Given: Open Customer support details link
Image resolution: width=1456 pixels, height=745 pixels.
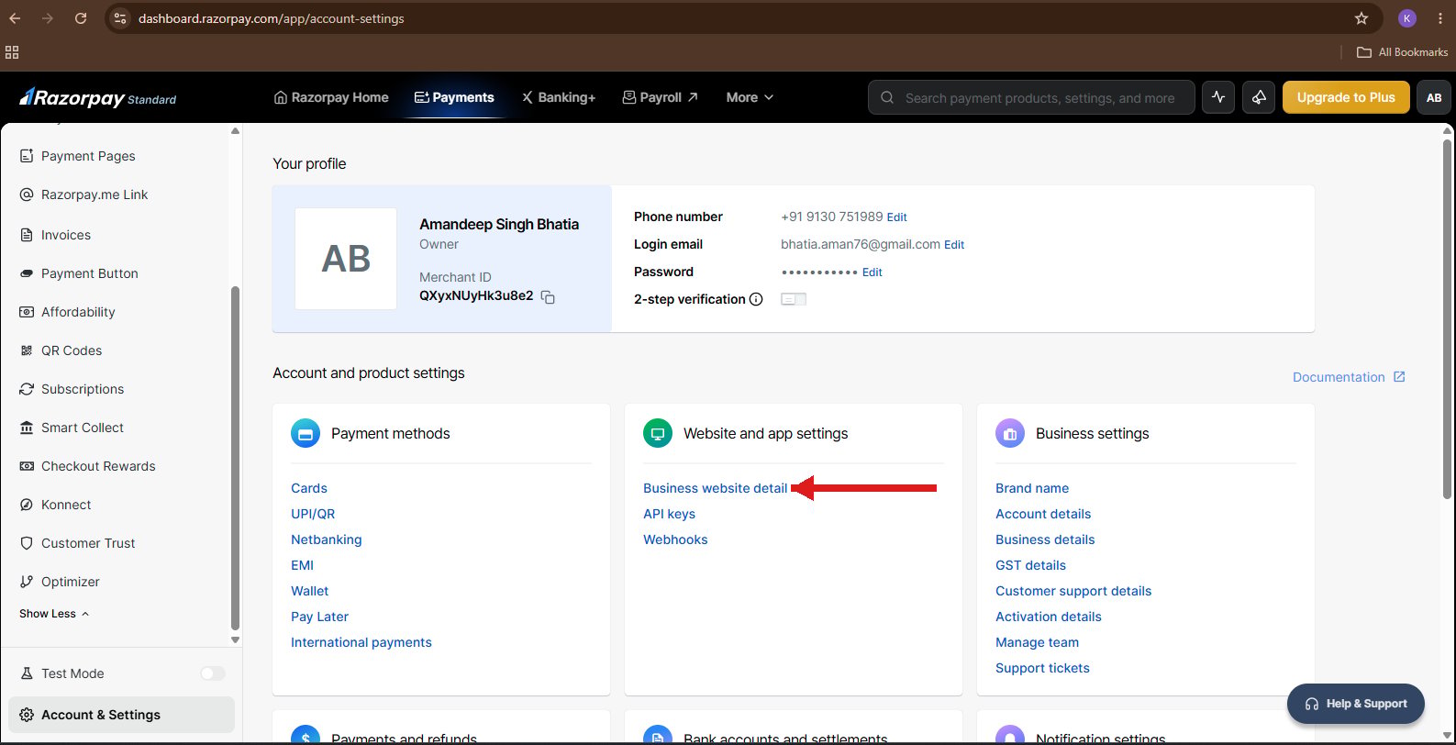Looking at the screenshot, I should (x=1073, y=591).
